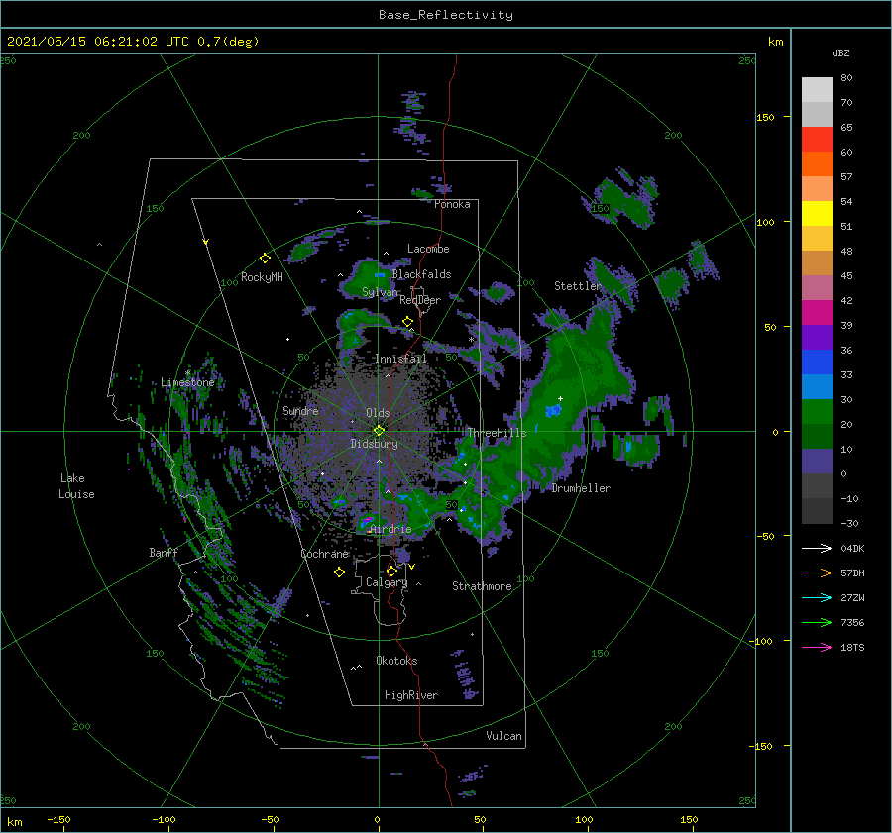This screenshot has height=833, width=892.
Task: Select the red 65–60 dBZ color swatch
Action: (817, 140)
